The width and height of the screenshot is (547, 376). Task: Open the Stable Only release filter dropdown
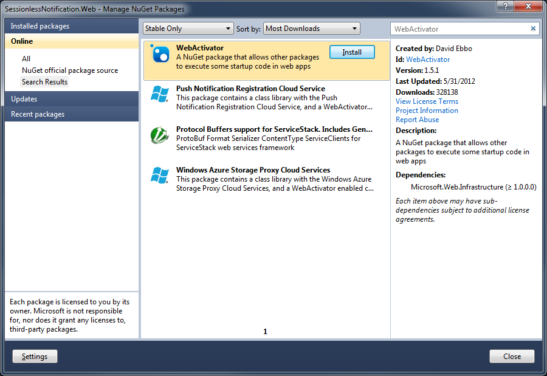[x=188, y=29]
